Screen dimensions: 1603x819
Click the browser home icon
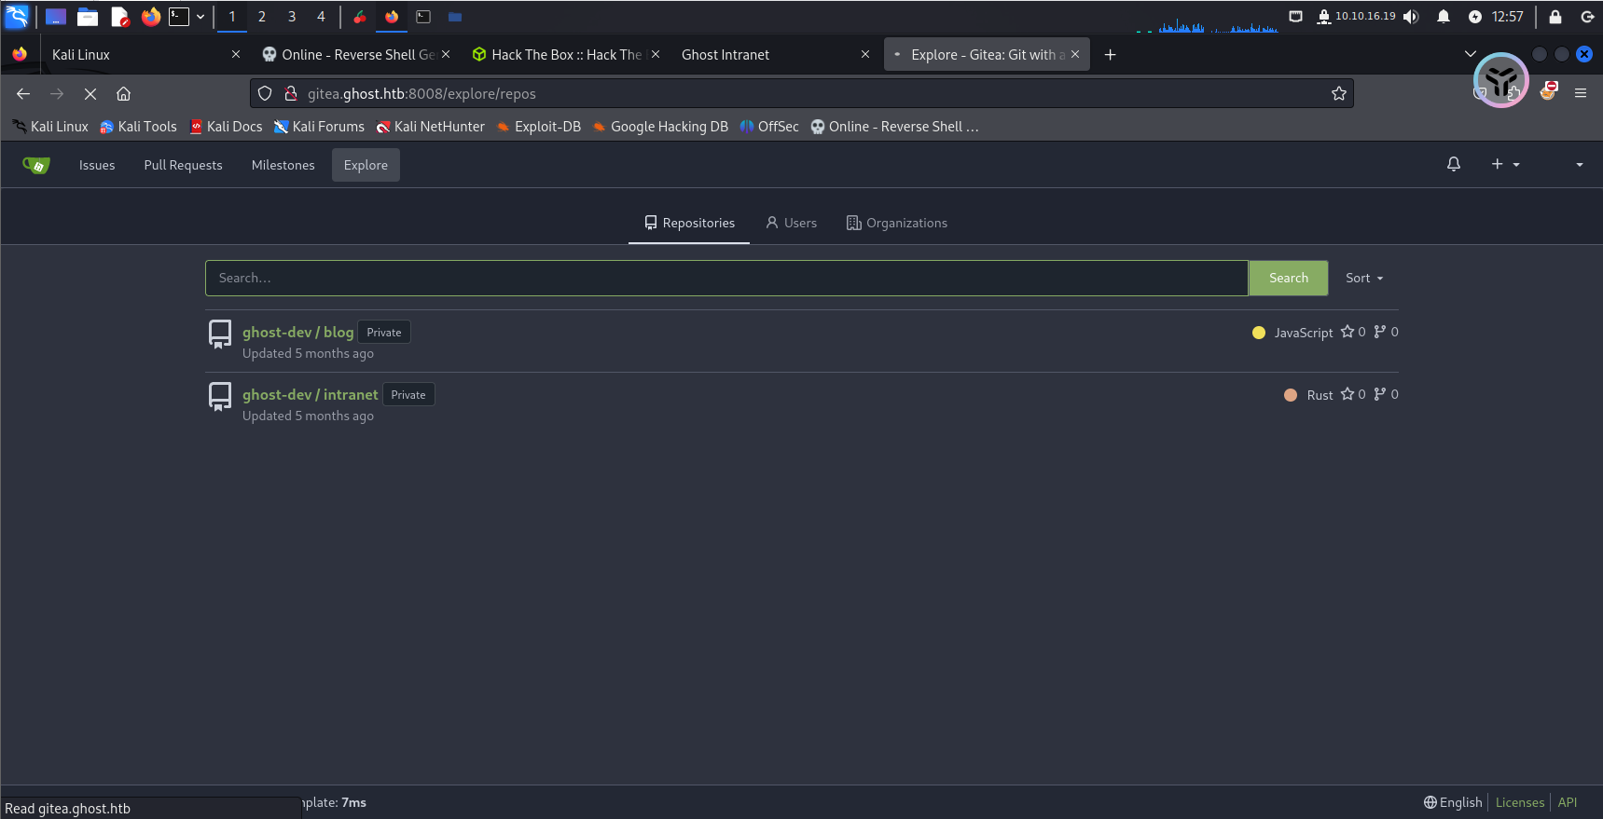point(123,93)
